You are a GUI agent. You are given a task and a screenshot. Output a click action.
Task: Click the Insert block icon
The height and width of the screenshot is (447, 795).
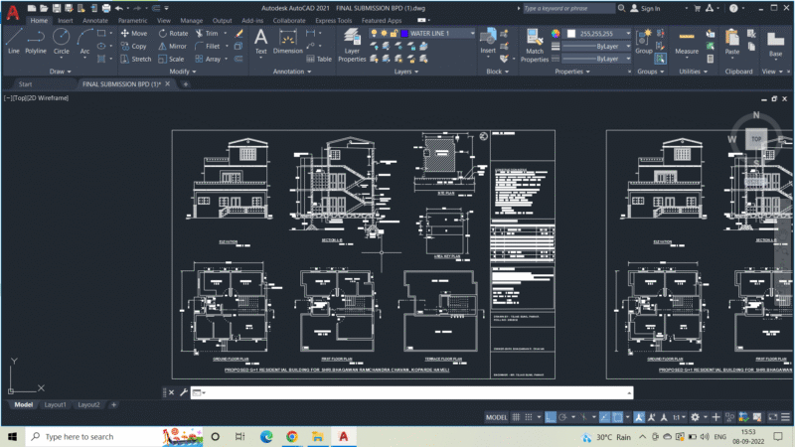(x=488, y=41)
